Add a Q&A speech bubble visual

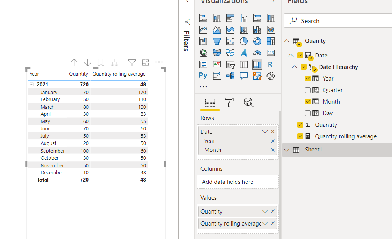pos(244,76)
